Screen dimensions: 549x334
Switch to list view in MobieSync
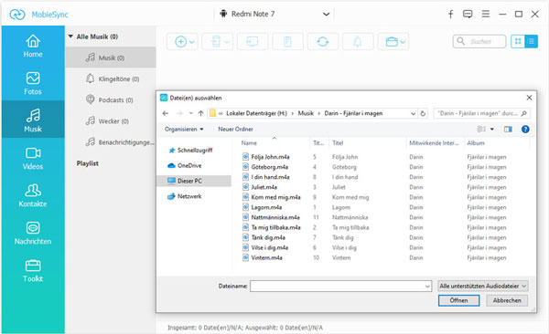[x=531, y=41]
